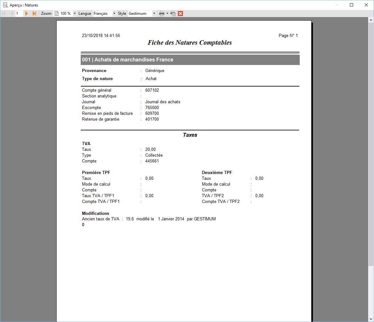Viewport: 374px width, 322px height.
Task: Click 'Page N° 1' text
Action: (x=288, y=35)
